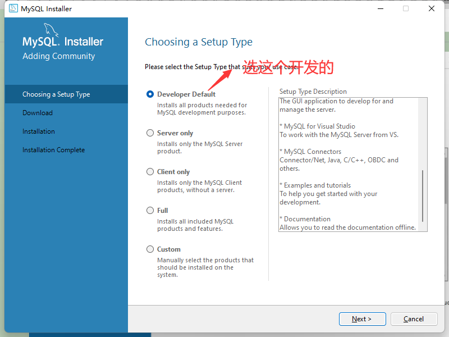This screenshot has width=449, height=337.
Task: Cancel the MySQL installation
Action: tap(414, 319)
